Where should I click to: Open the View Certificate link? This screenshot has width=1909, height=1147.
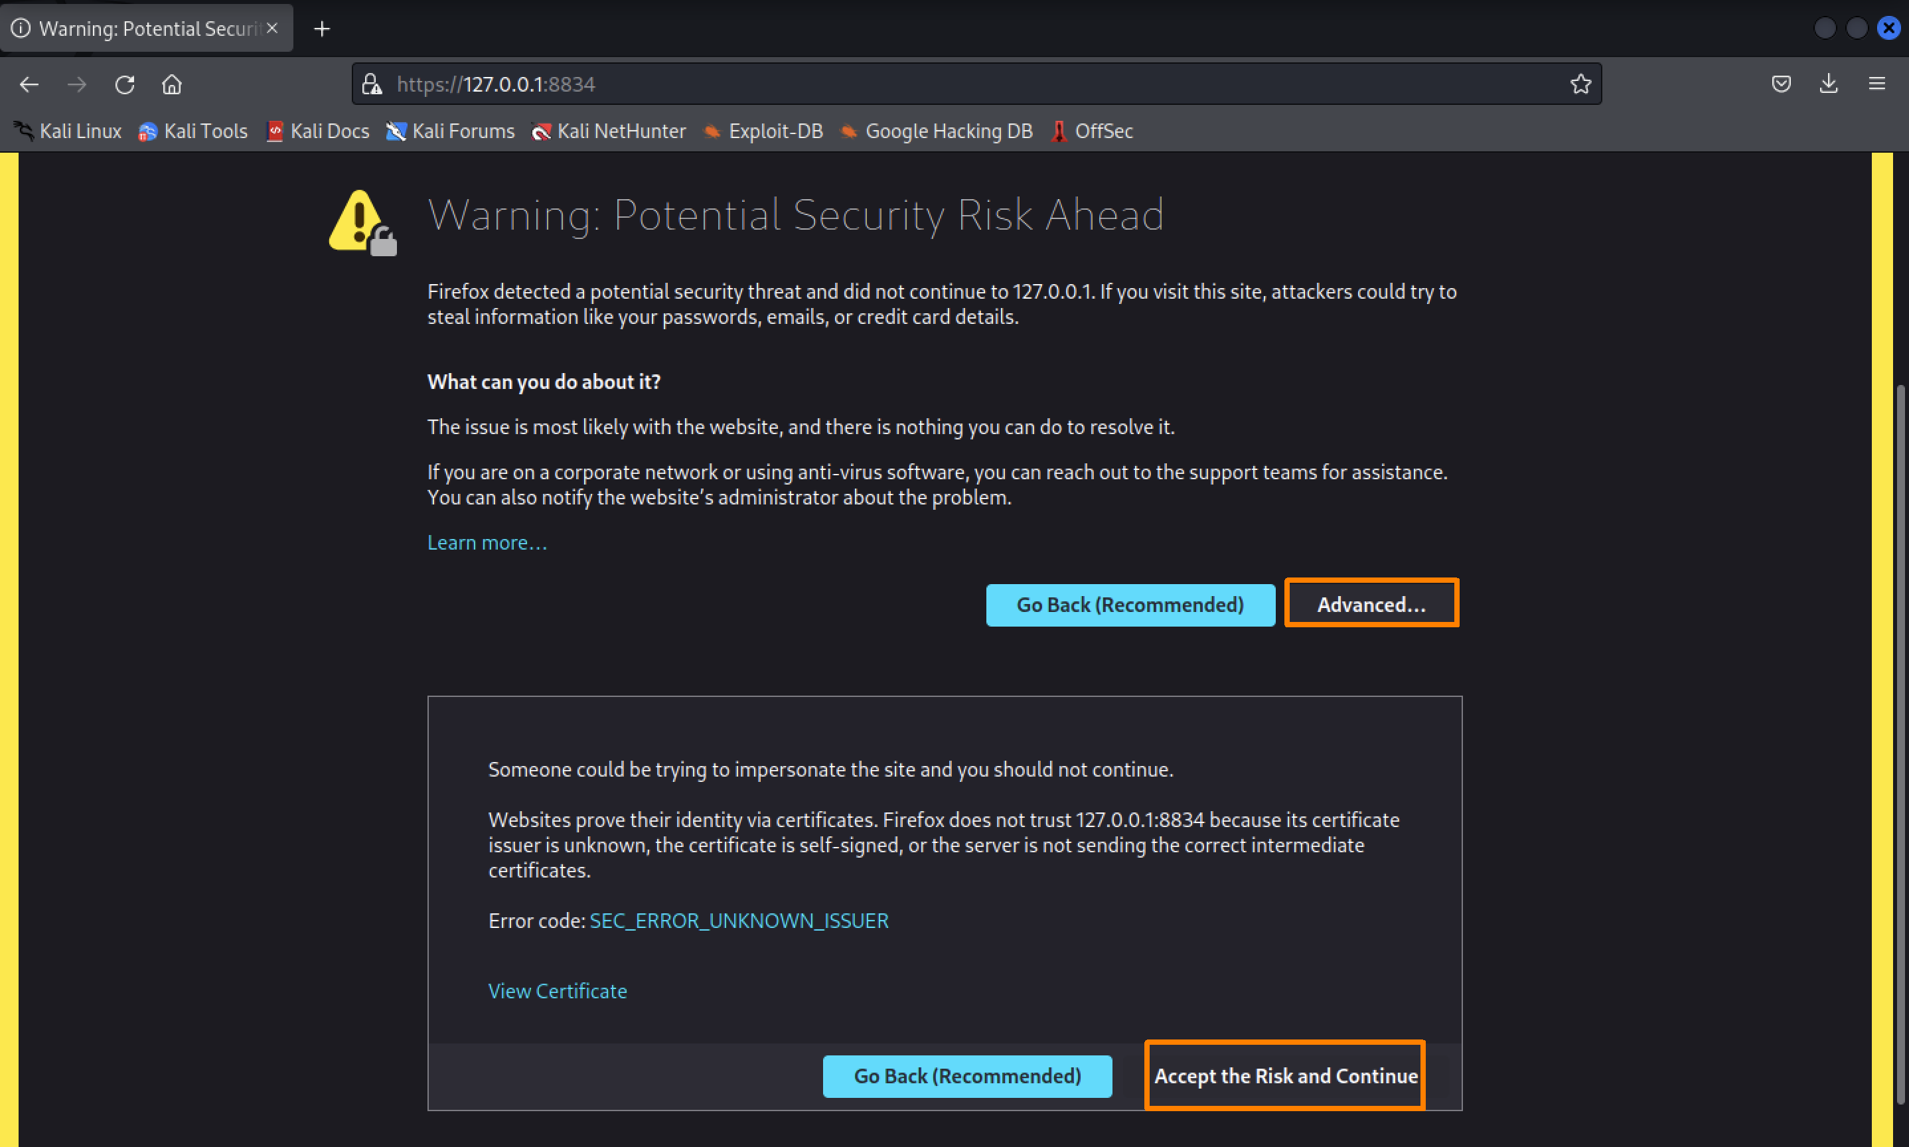click(558, 991)
